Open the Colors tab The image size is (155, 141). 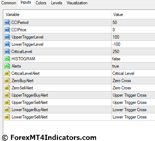(x=41, y=3)
